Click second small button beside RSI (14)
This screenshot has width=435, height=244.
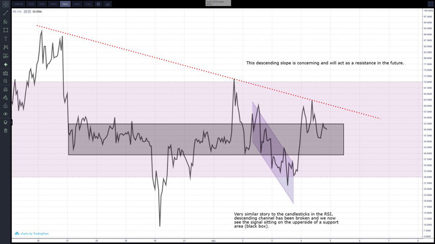pos(30,12)
